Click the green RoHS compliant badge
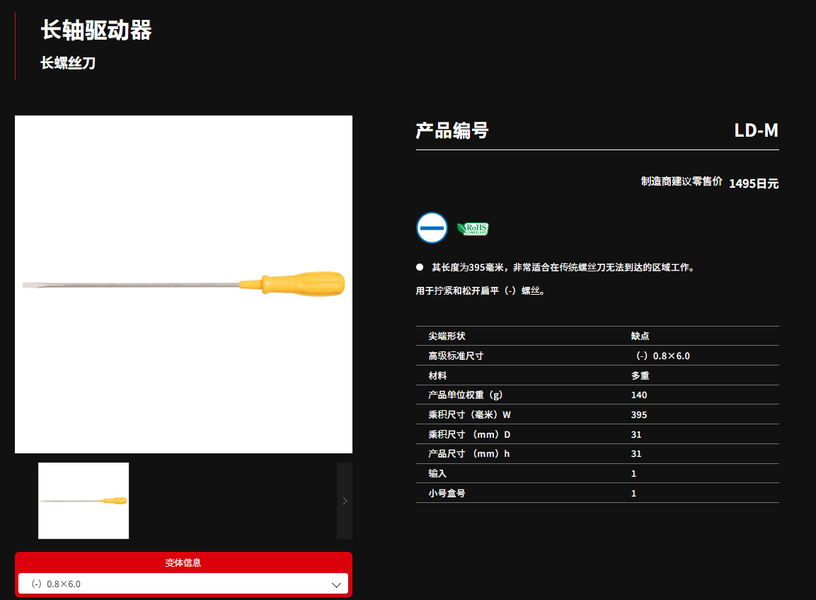 (472, 229)
